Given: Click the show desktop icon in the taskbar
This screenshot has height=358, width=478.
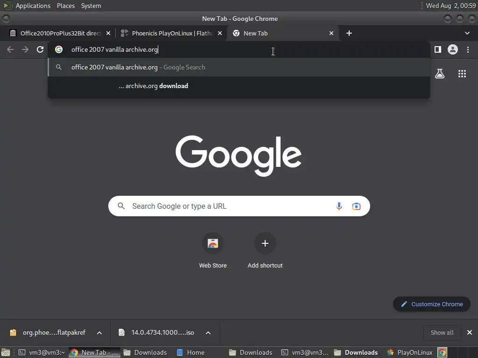Looking at the screenshot, I should click(6, 352).
